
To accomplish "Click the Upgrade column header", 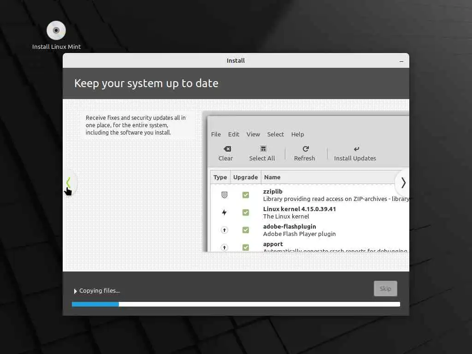I will 245,177.
